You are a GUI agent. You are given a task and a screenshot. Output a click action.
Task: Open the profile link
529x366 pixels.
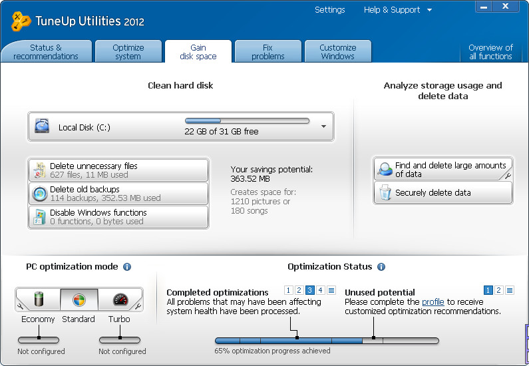pyautogui.click(x=433, y=302)
